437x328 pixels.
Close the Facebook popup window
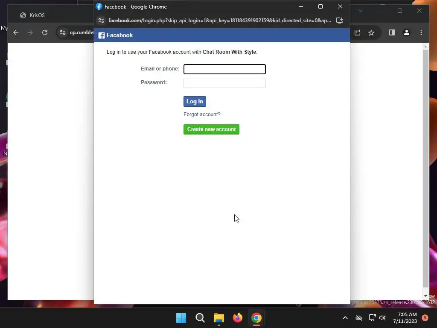[340, 6]
